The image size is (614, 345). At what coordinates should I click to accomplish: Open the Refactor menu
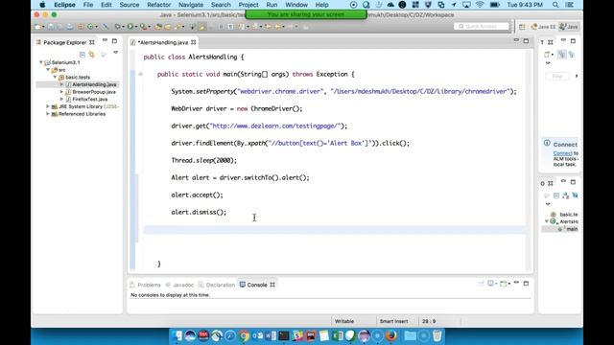158,5
